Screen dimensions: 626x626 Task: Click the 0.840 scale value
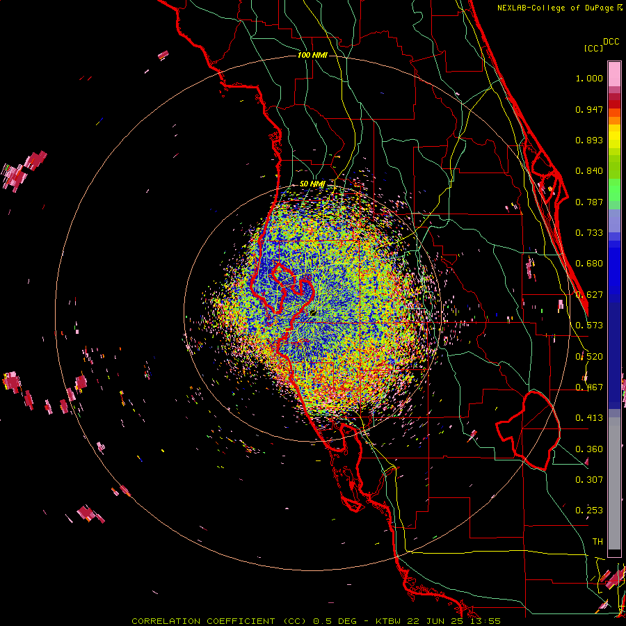[x=589, y=171]
